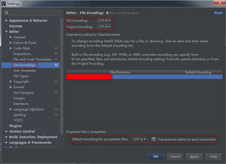
Task: Expand the General node
Action: pyautogui.click(x=11, y=37)
